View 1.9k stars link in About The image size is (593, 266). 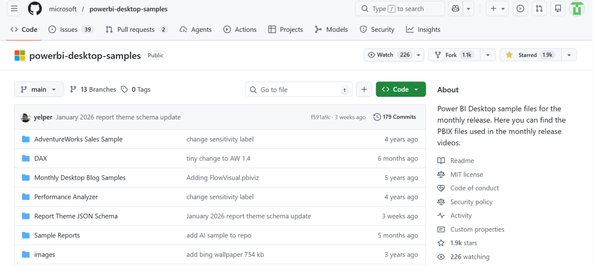coord(463,243)
